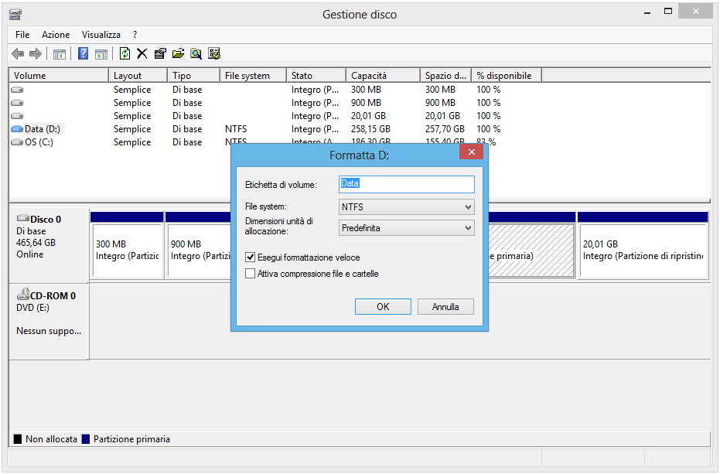
Task: Open the Visualizza menu
Action: [x=101, y=35]
